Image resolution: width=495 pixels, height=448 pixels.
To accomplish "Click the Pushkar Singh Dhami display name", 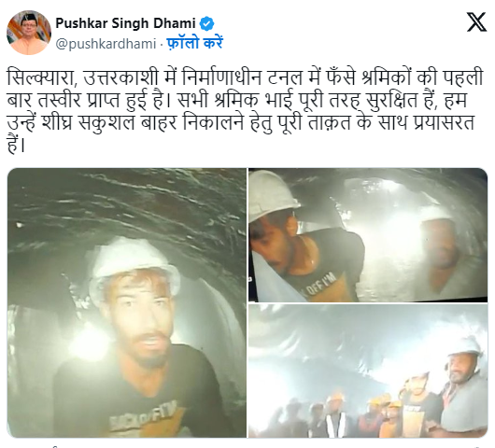I will (126, 23).
